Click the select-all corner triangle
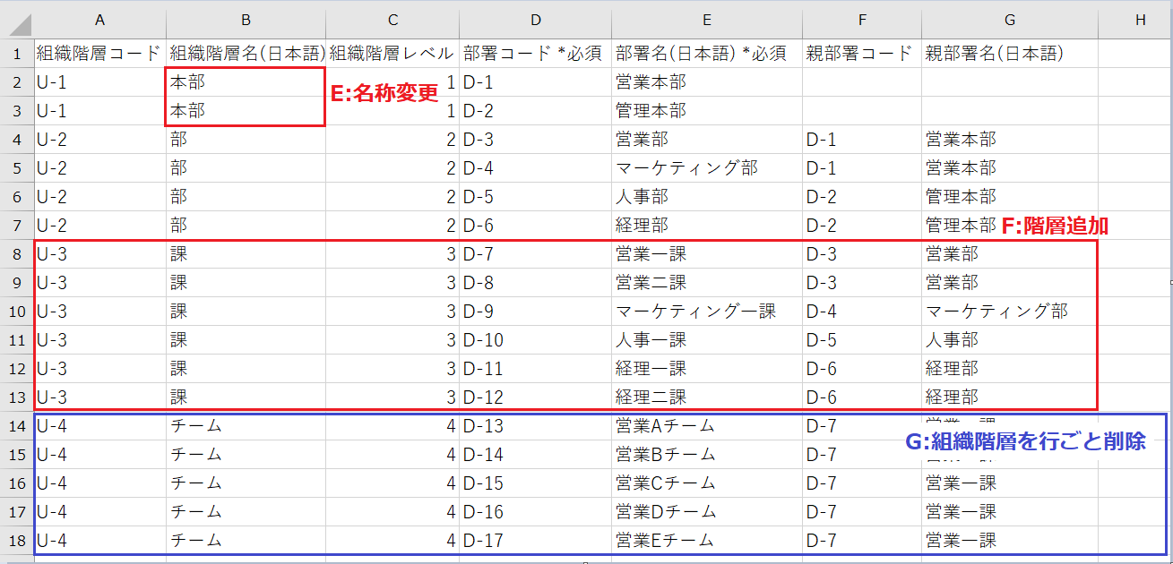 [x=17, y=20]
